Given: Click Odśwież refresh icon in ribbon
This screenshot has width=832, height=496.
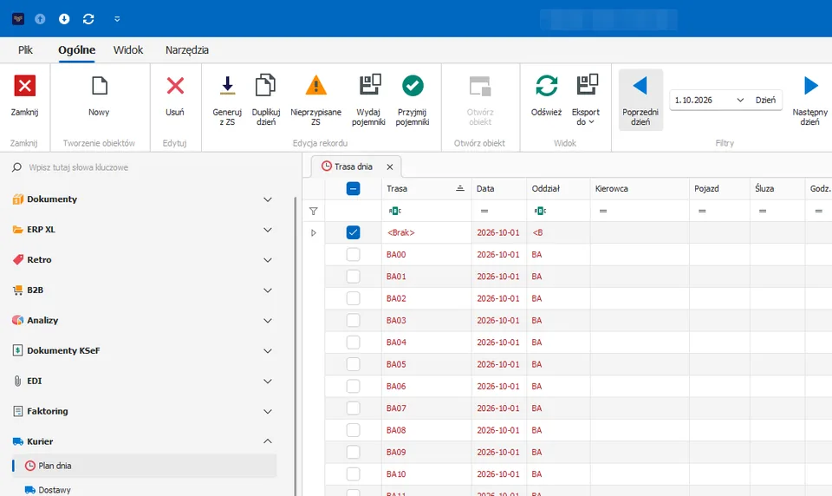Looking at the screenshot, I should [x=547, y=86].
